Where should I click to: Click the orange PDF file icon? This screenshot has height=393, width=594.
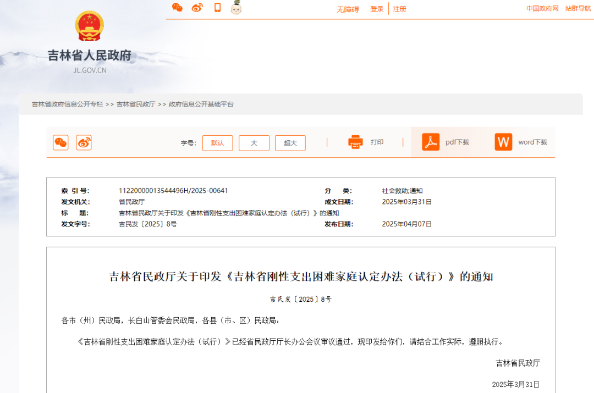pyautogui.click(x=431, y=142)
